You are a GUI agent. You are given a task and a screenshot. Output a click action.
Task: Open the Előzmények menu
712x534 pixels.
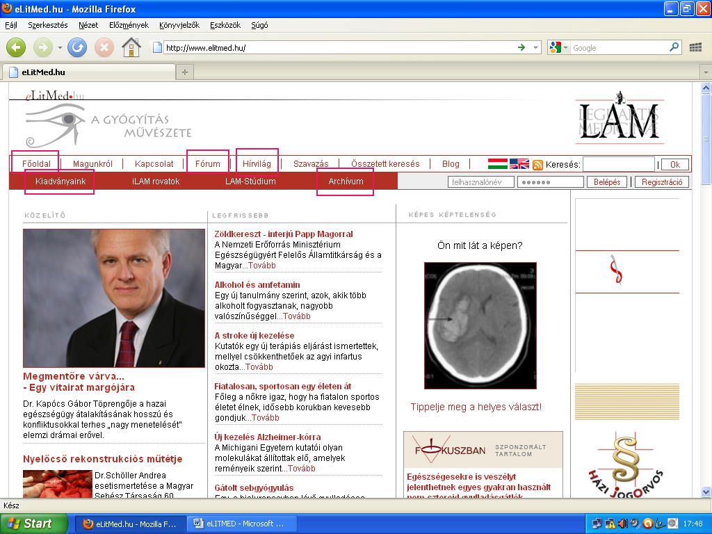(129, 25)
